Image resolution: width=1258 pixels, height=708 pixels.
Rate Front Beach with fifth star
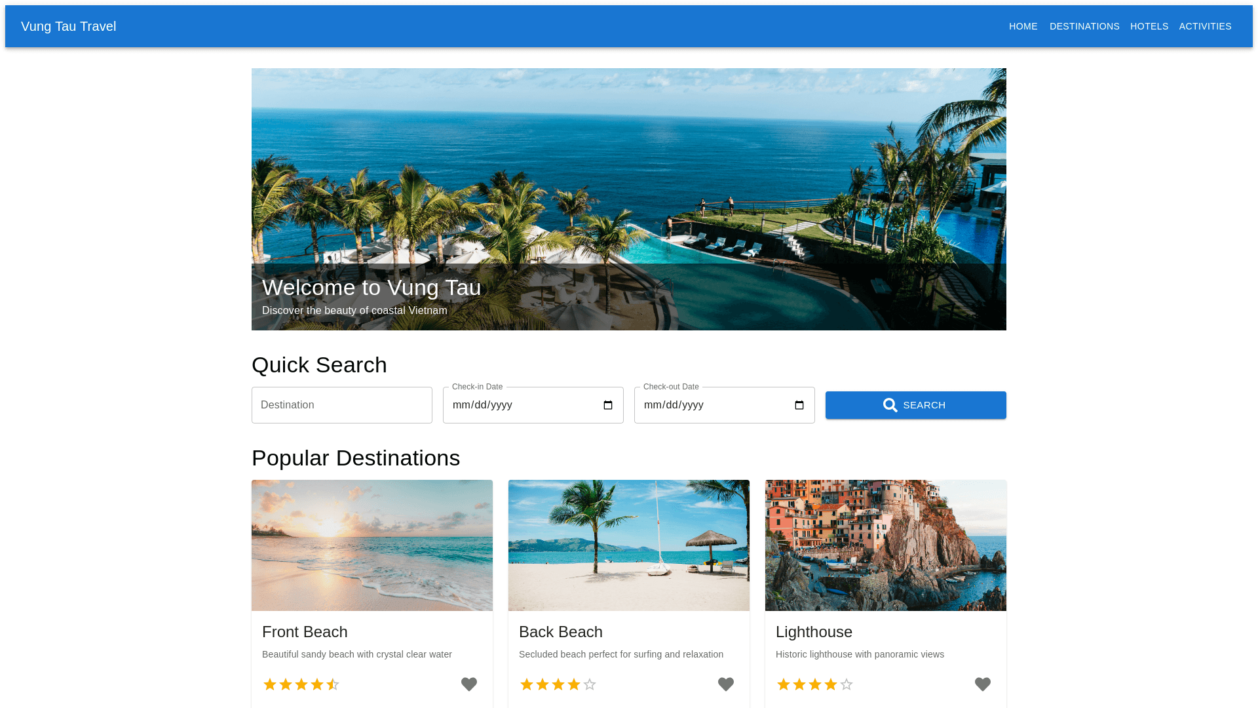pos(333,684)
